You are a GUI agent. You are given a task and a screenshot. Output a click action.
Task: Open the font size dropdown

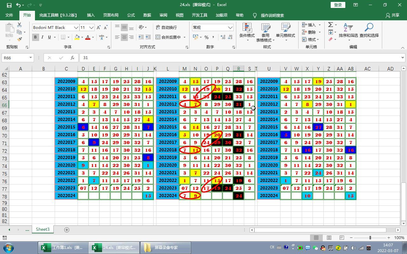pos(92,28)
